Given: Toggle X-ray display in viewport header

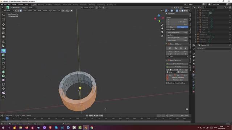Looking at the screenshot, I should click(x=177, y=10).
